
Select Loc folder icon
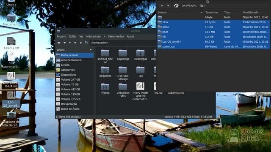point(140,70)
